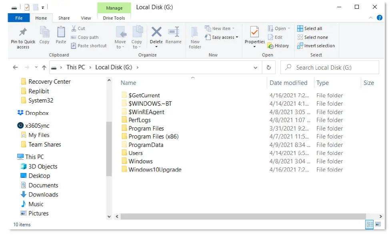Open the File menu
This screenshot has width=390, height=235.
tap(19, 18)
